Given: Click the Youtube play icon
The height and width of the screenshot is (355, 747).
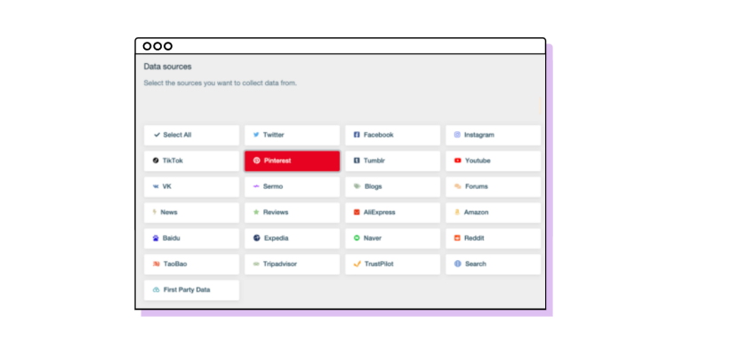Looking at the screenshot, I should click(457, 161).
